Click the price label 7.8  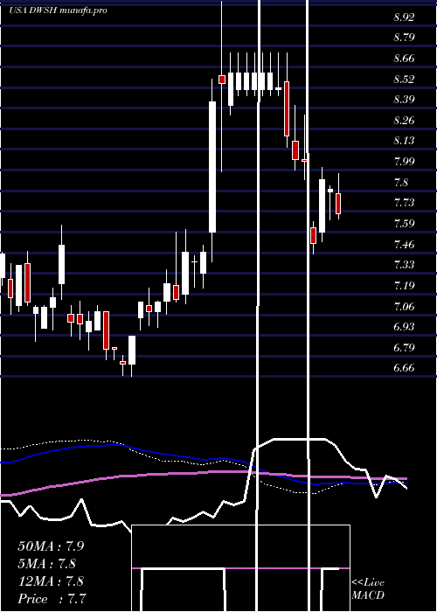401,182
